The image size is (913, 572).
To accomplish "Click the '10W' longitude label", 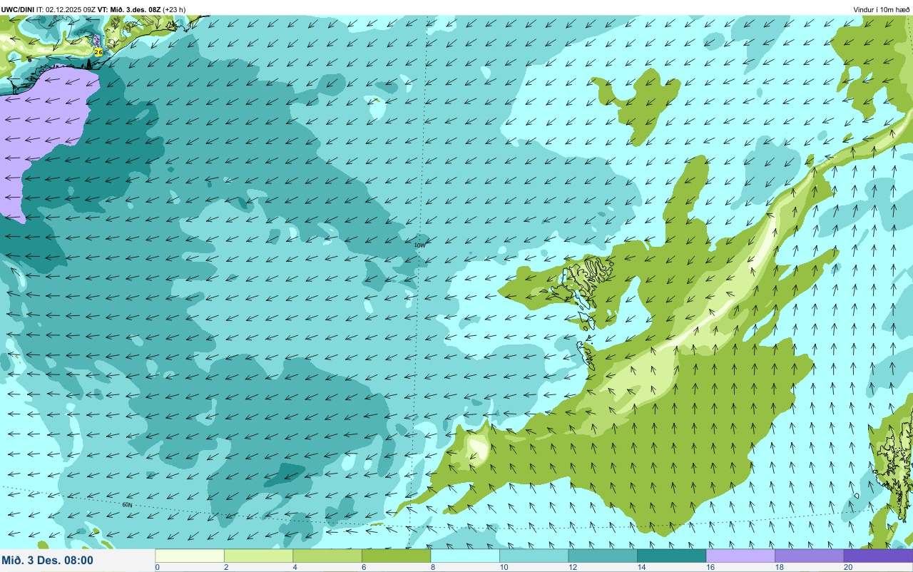I will click(419, 245).
